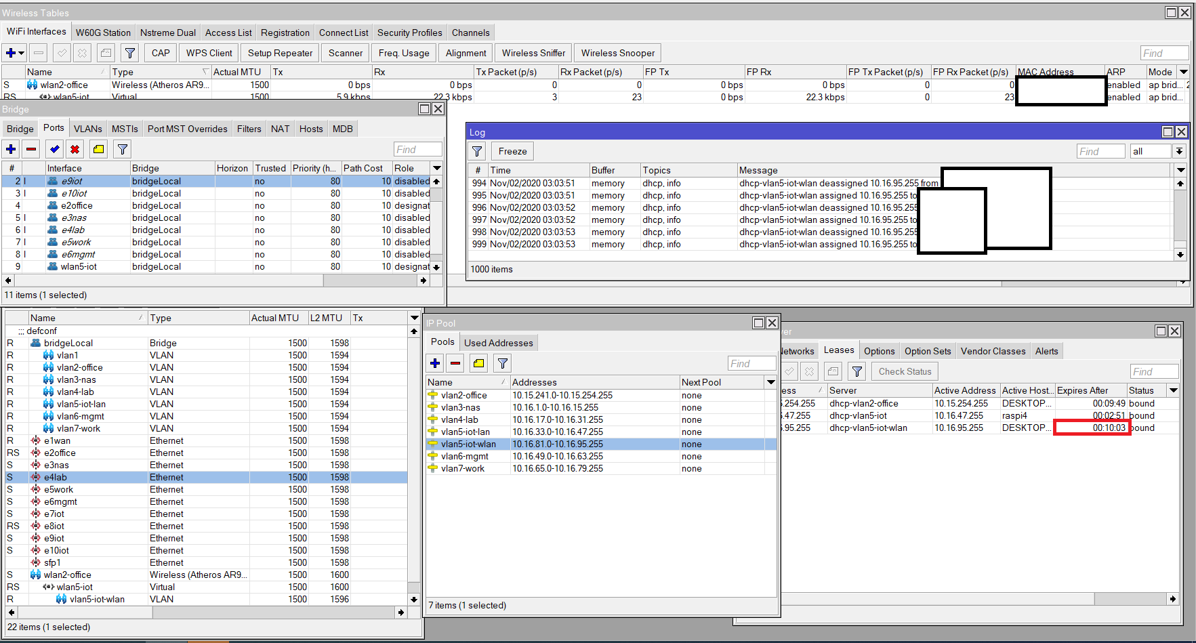This screenshot has width=1196, height=643.
Task: Select the sfp1 interface row
Action: click(206, 562)
